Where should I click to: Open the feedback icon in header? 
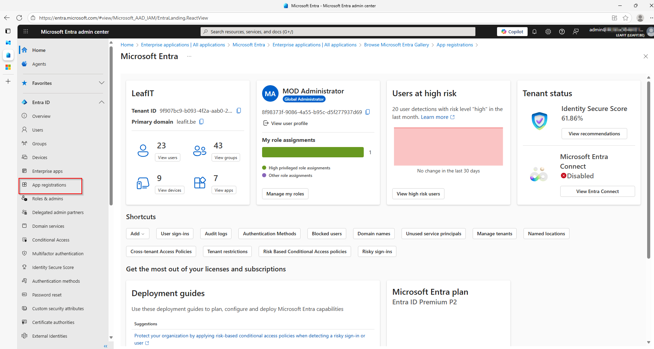576,32
